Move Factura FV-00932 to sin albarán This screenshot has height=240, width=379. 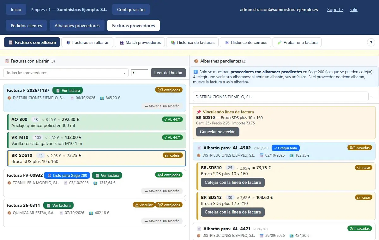(x=162, y=191)
